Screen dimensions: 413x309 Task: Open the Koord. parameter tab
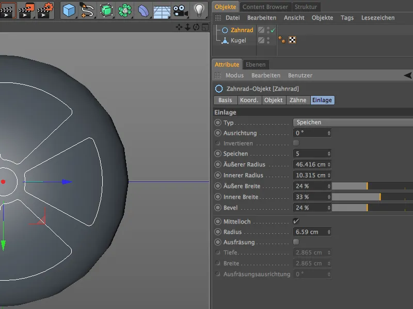click(x=249, y=100)
